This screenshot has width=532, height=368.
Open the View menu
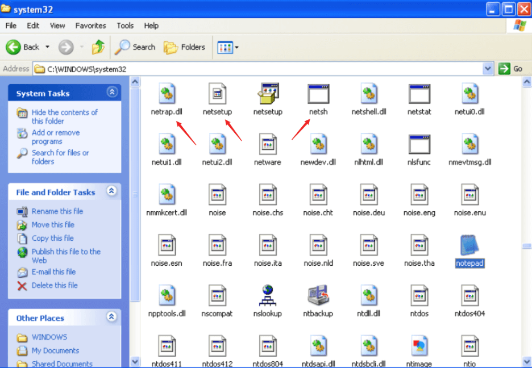[x=57, y=26]
